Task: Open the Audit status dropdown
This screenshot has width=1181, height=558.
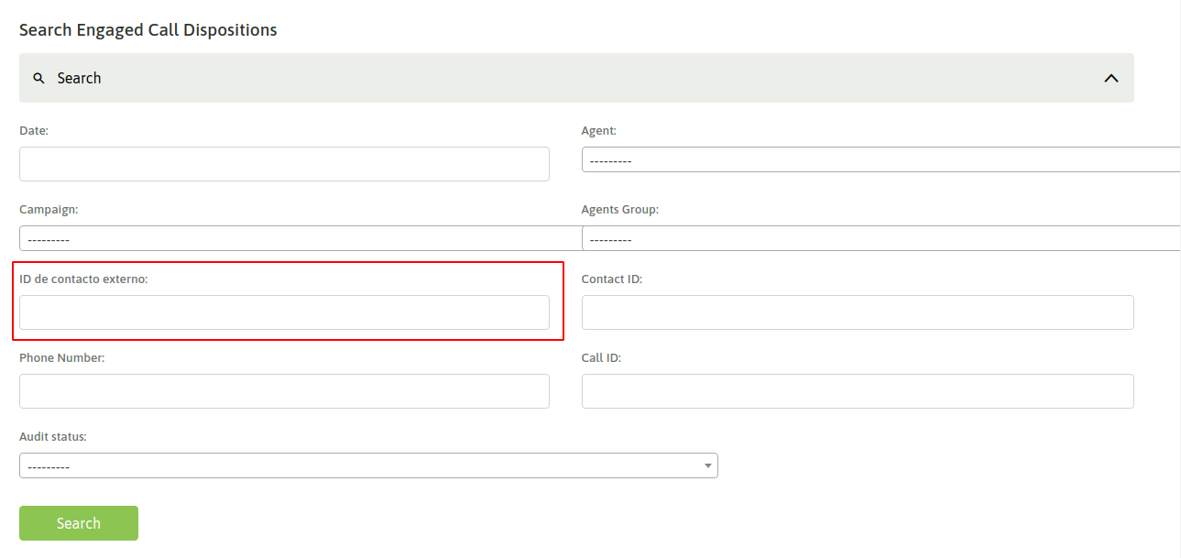Action: (x=368, y=465)
